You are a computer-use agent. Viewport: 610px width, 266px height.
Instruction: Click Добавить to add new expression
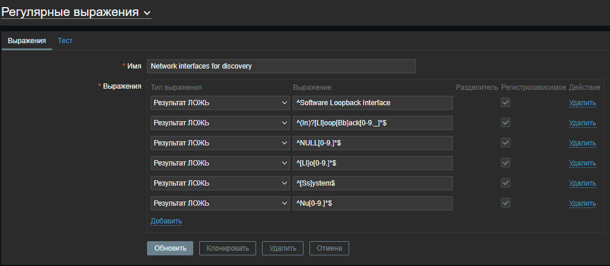(166, 221)
